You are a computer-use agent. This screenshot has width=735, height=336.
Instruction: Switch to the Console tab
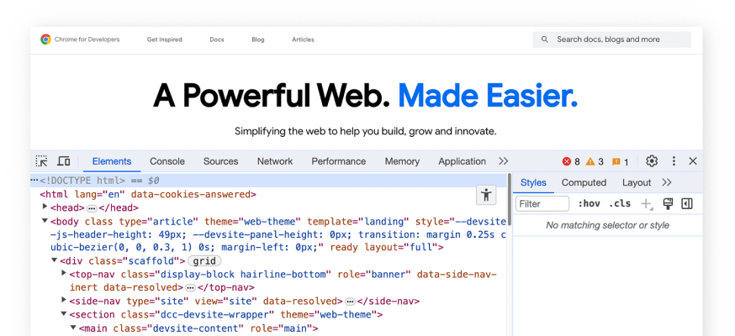point(167,161)
